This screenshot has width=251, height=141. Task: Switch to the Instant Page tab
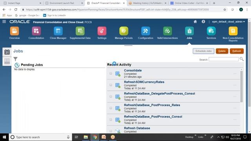[22, 3]
